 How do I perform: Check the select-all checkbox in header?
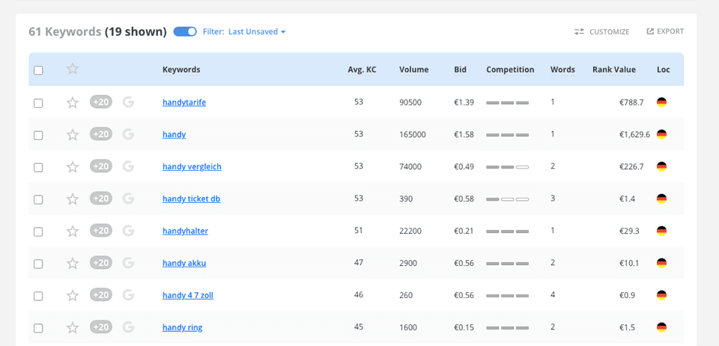38,70
